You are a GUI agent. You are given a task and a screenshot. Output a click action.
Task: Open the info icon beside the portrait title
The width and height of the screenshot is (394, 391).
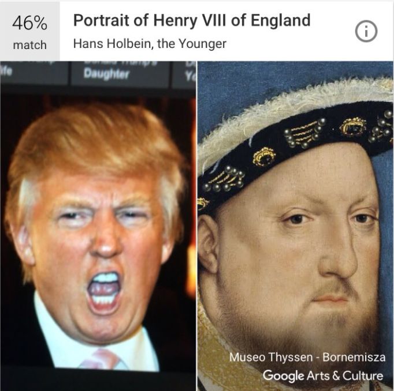tap(366, 31)
